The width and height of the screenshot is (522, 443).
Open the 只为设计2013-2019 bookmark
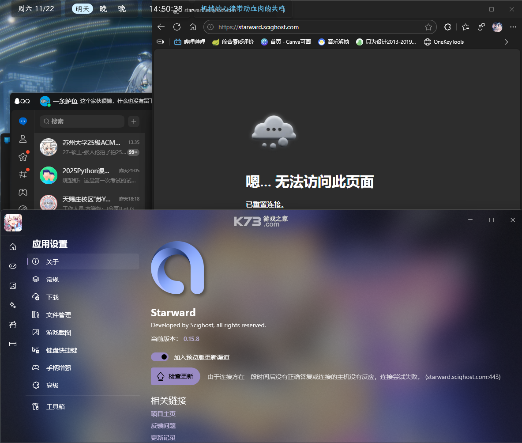pos(386,42)
